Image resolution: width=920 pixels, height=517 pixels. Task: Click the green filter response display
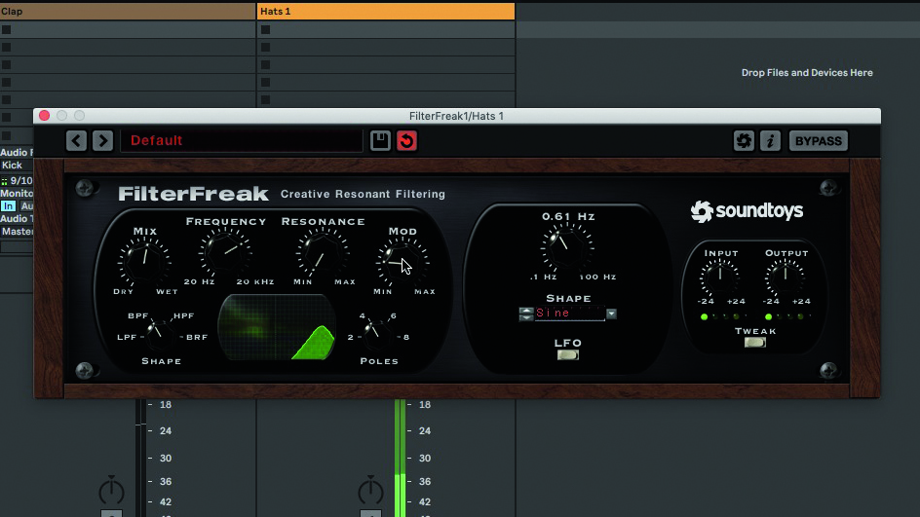click(277, 327)
